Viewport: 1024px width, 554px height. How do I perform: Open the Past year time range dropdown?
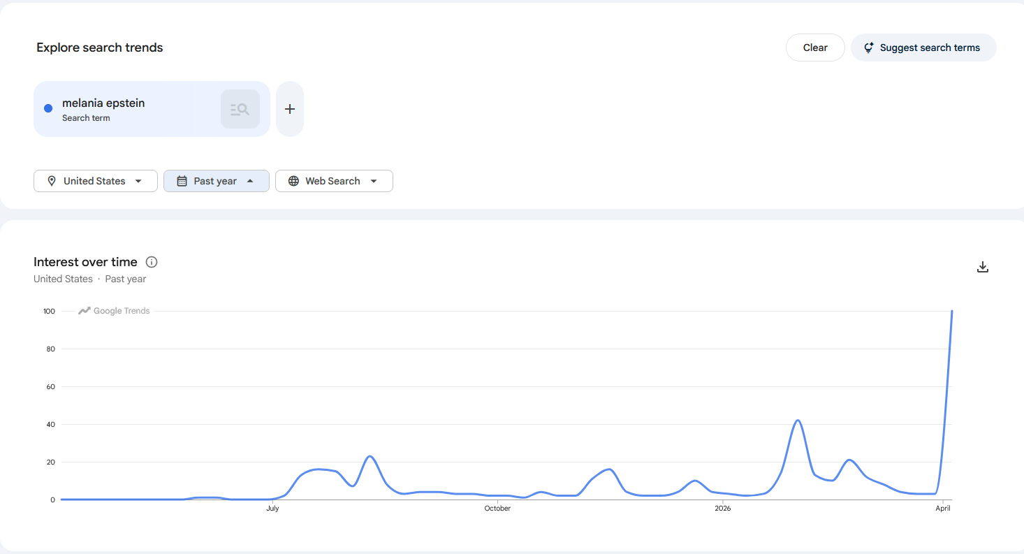(x=217, y=181)
